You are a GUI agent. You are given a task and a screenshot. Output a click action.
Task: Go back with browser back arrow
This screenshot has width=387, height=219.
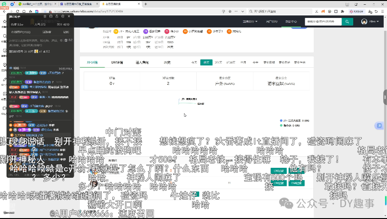[x=4, y=11]
